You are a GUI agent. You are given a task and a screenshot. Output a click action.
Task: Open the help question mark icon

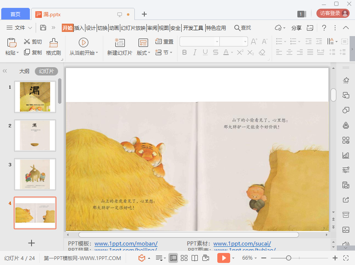click(x=324, y=28)
